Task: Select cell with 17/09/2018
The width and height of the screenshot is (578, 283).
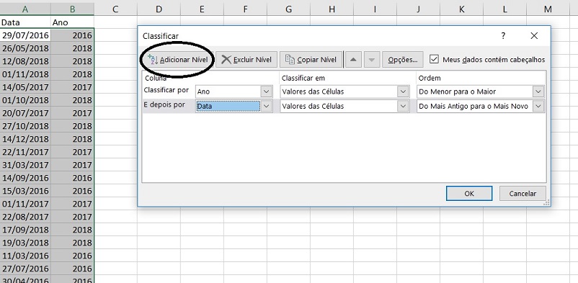Action: (x=25, y=230)
